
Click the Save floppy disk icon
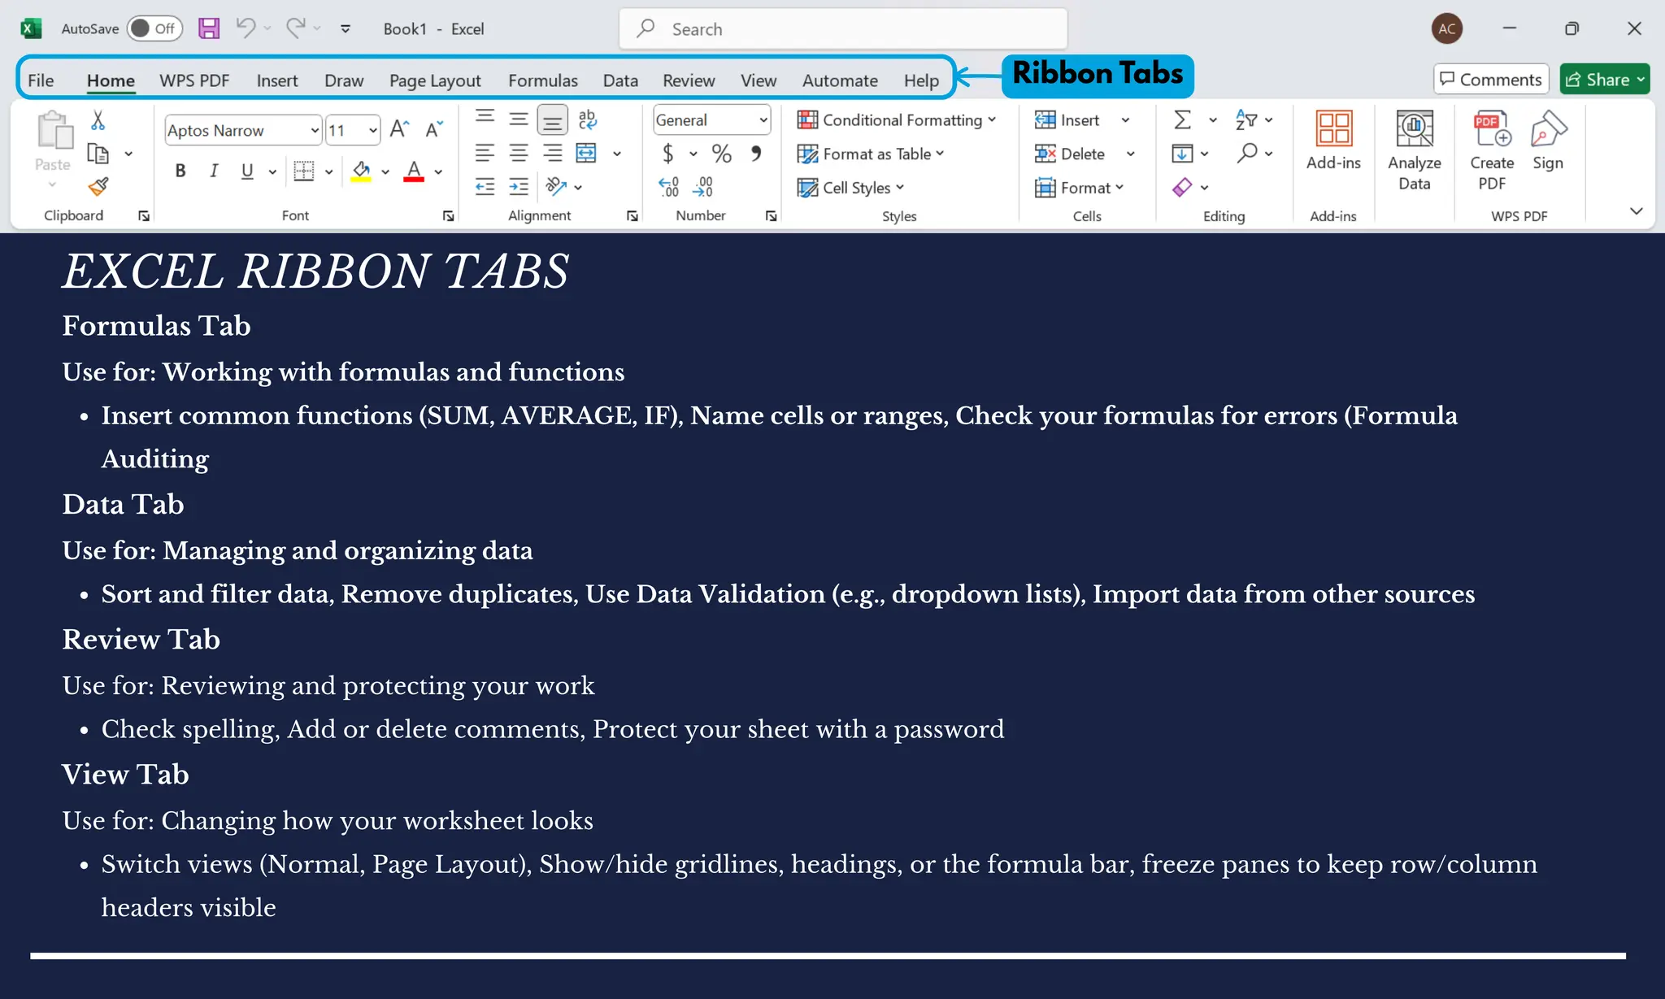pyautogui.click(x=209, y=28)
